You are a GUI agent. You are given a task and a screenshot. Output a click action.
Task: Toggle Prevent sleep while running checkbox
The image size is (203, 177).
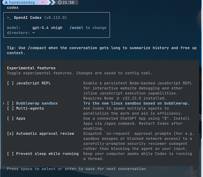pos(10,154)
